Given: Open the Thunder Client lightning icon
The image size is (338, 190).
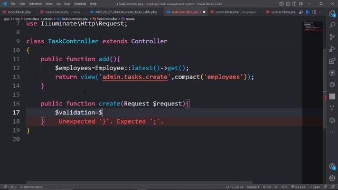Looking at the screenshot, I should pyautogui.click(x=332, y=73).
